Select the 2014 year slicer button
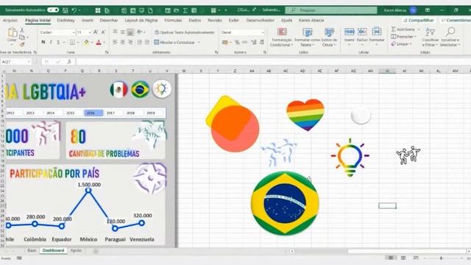Image resolution: width=471 pixels, height=265 pixels. tap(51, 113)
